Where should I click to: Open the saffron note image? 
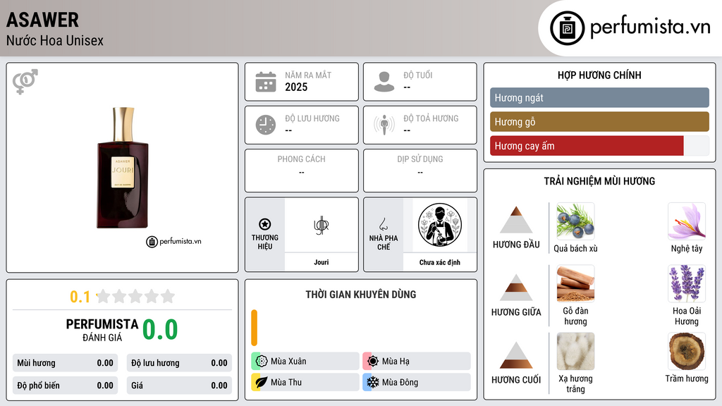687,221
